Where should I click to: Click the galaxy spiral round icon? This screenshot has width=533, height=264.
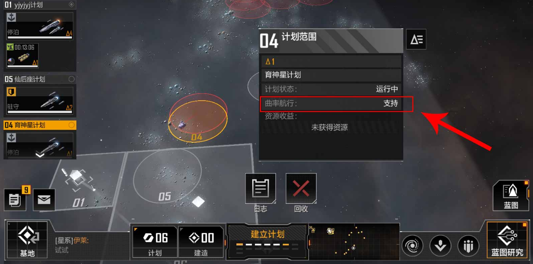point(412,246)
